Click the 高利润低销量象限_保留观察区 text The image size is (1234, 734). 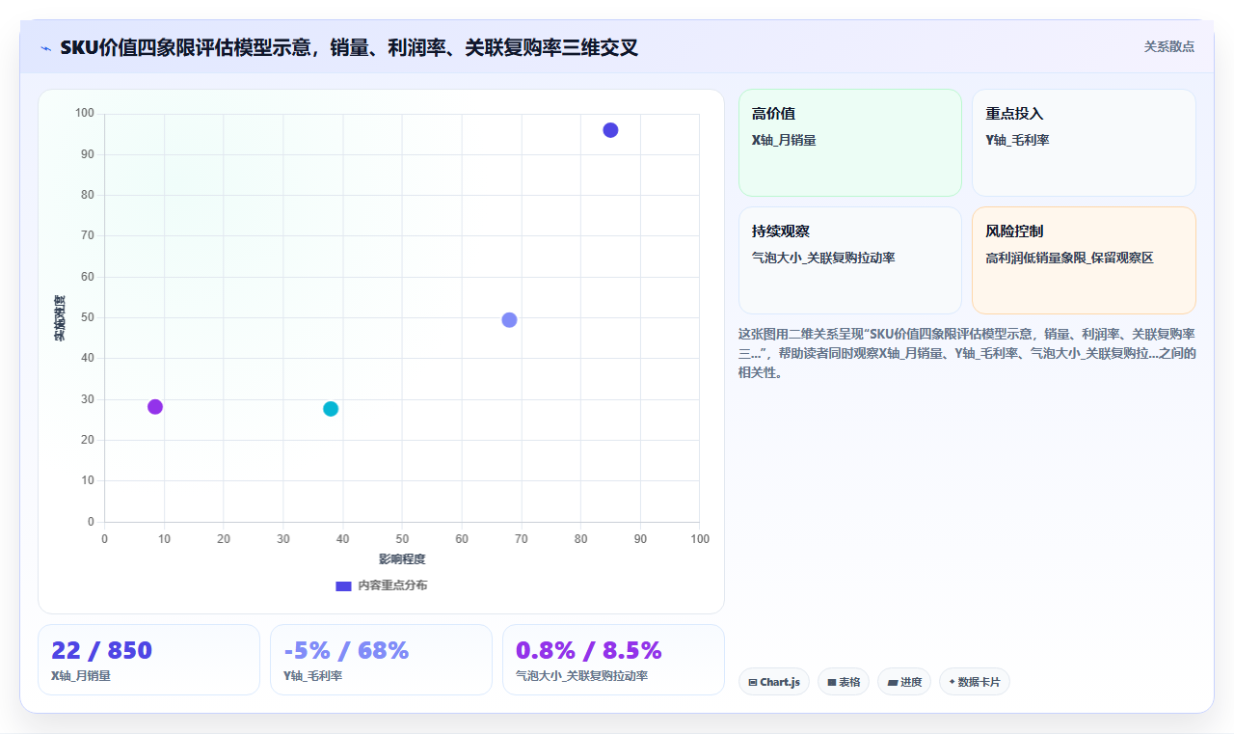point(1070,258)
